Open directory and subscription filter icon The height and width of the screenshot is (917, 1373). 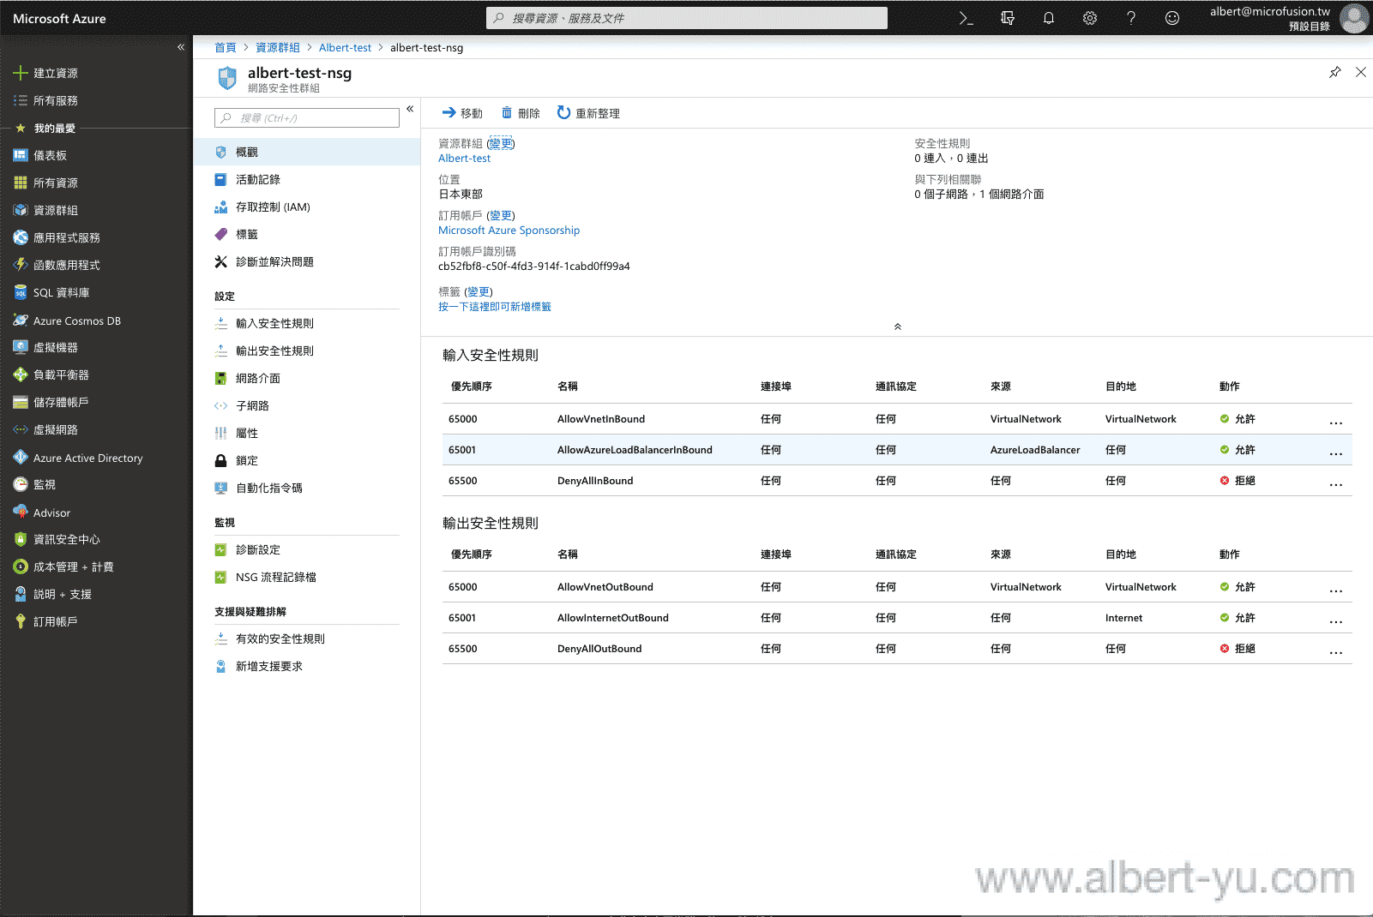(x=1008, y=18)
